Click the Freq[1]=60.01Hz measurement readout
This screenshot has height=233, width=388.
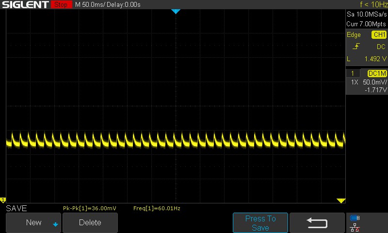157,208
